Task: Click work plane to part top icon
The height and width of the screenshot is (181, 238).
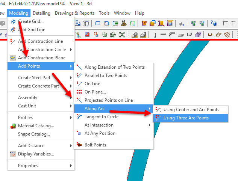Action: pyautogui.click(x=170, y=23)
